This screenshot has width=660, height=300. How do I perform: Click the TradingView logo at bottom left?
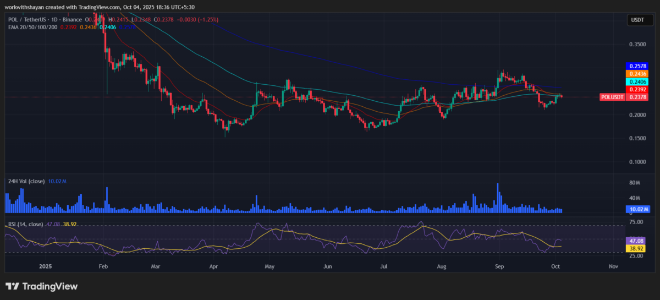coord(41,286)
